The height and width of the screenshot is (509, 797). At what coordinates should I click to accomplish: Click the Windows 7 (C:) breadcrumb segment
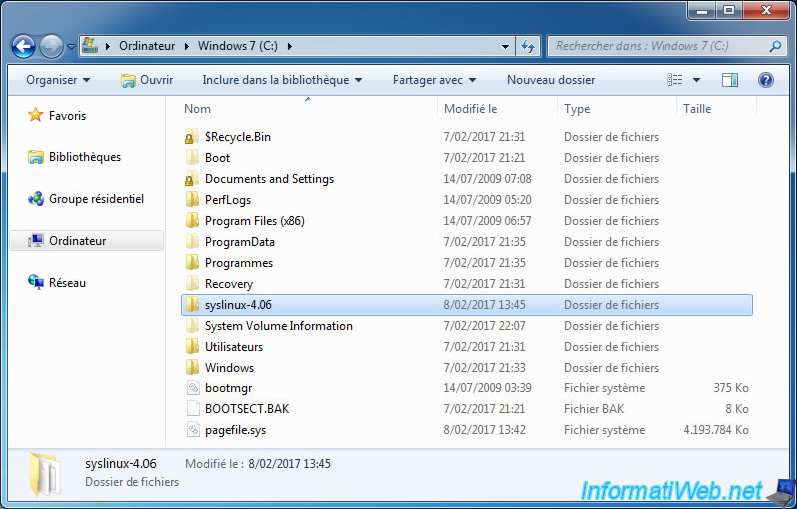click(x=238, y=46)
